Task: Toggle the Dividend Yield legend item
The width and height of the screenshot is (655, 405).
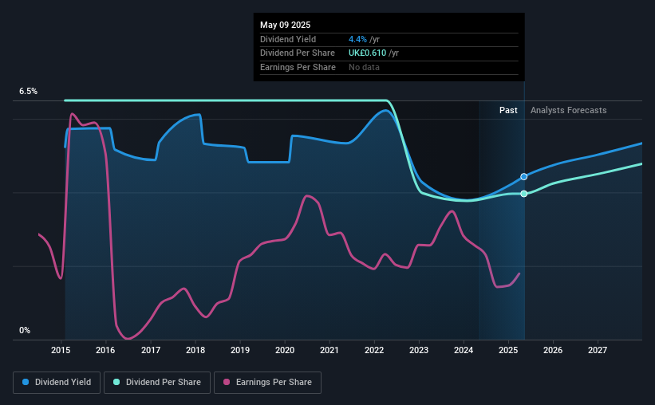Action: pyautogui.click(x=57, y=383)
